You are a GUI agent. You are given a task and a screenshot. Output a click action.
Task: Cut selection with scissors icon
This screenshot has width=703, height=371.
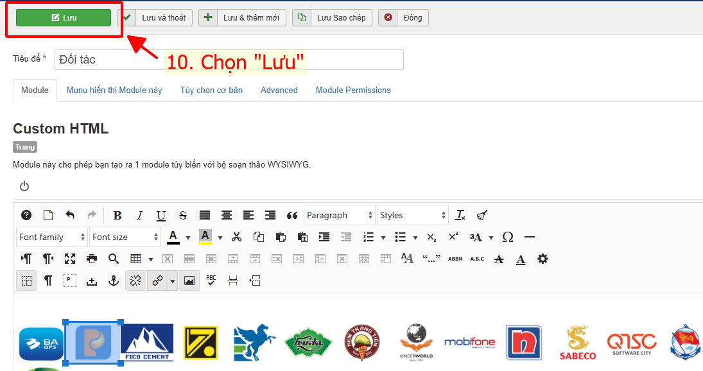[237, 237]
